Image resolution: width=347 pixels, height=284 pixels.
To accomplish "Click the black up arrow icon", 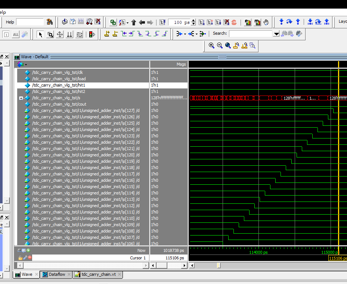I will tap(134, 22).
